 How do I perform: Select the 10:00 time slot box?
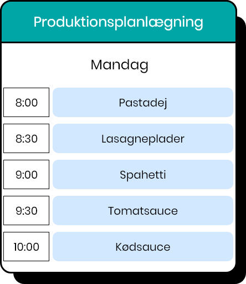(x=27, y=246)
